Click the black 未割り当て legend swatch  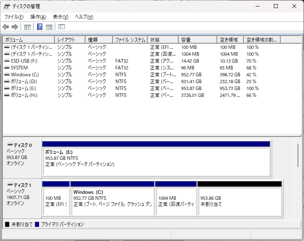click(x=7, y=224)
